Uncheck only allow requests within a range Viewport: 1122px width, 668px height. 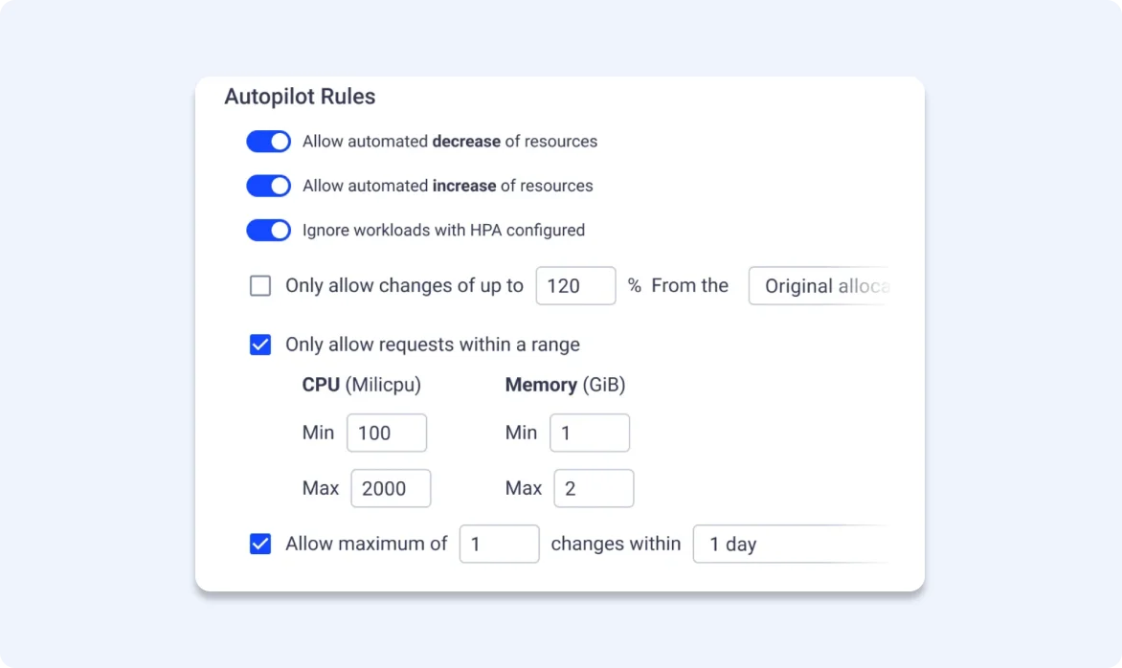259,345
